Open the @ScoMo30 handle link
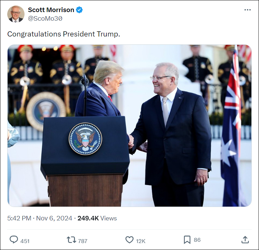 pos(45,19)
